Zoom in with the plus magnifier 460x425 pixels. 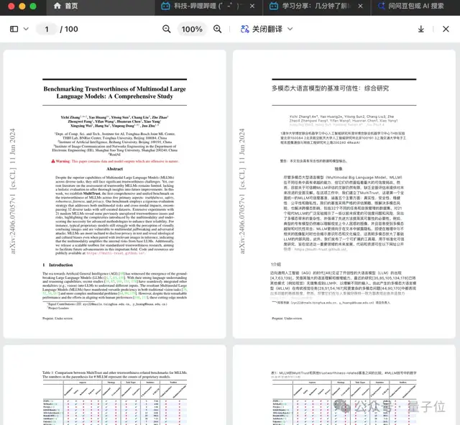(x=218, y=29)
